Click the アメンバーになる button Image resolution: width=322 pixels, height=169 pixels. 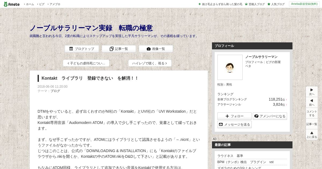point(270,116)
